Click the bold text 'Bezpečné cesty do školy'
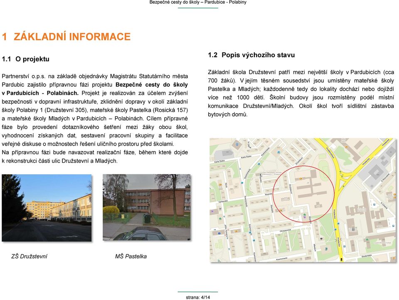The height and width of the screenshot is (300, 399). pyautogui.click(x=152, y=85)
